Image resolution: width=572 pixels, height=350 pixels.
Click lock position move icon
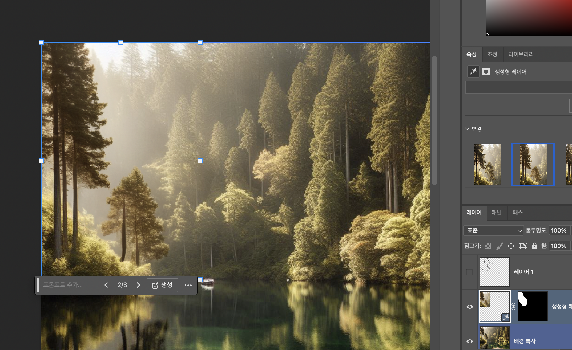point(511,246)
